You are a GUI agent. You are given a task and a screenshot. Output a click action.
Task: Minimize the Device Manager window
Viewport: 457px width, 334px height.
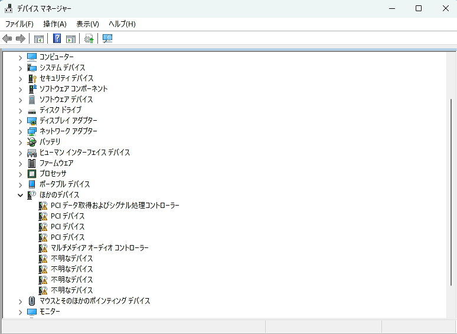tap(392, 8)
